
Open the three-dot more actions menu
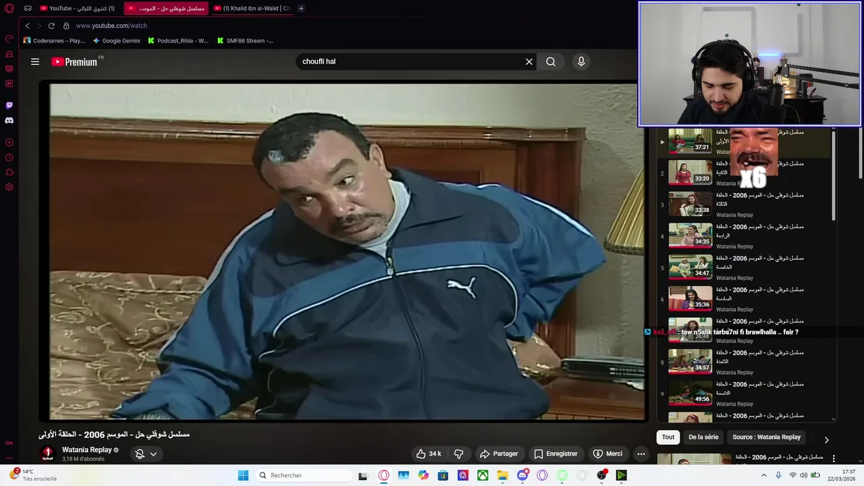point(641,454)
